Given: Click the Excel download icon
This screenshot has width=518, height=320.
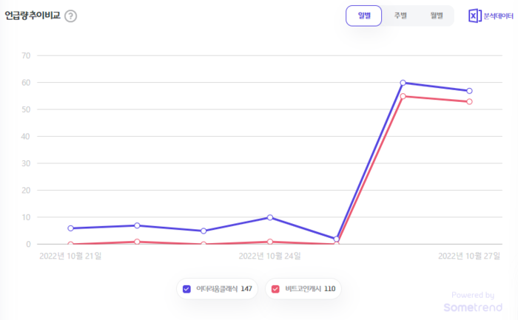Looking at the screenshot, I should [x=475, y=16].
